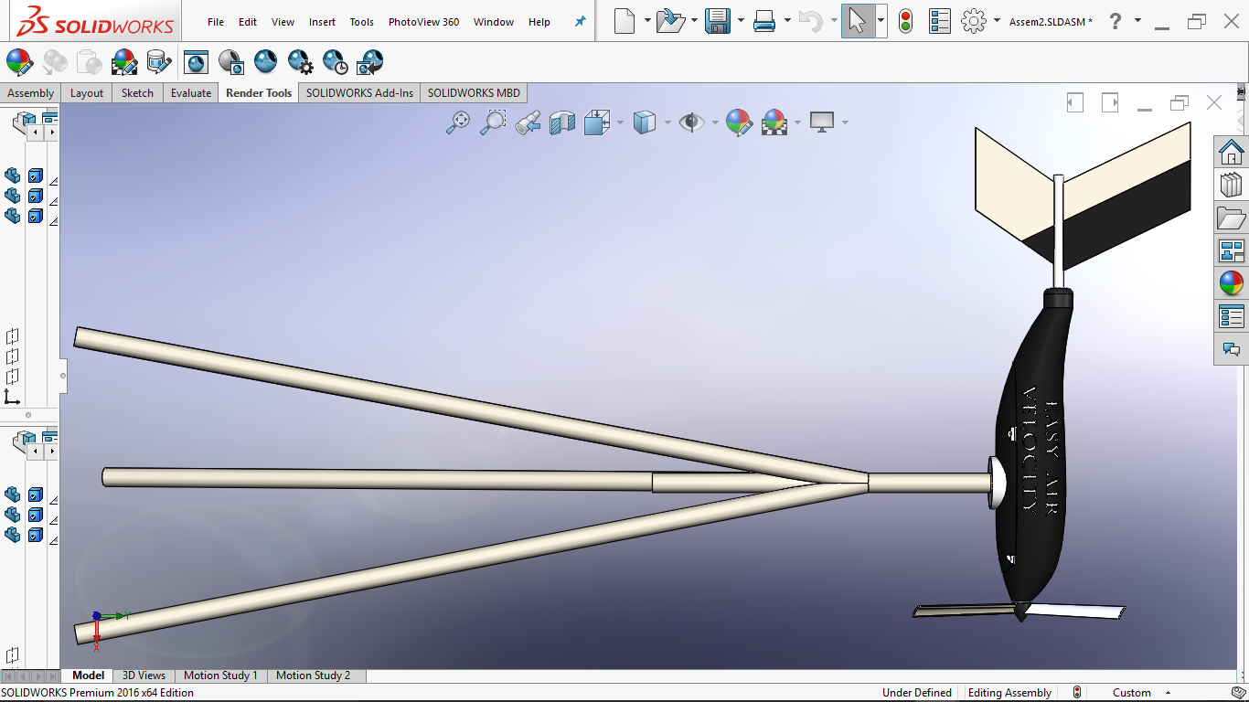Expand the Open dropdown arrow
The width and height of the screenshot is (1249, 702).
(x=695, y=20)
